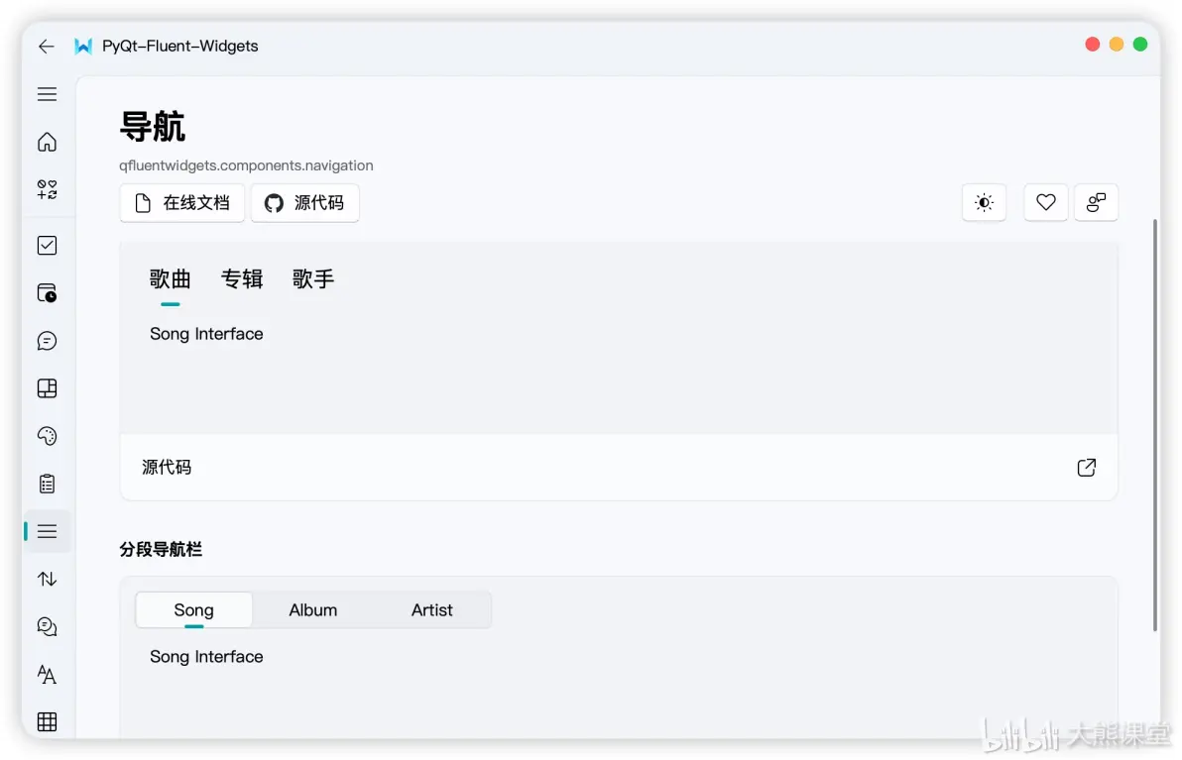Open the scroll arrows sidebar icon
The height and width of the screenshot is (760, 1182).
47,580
